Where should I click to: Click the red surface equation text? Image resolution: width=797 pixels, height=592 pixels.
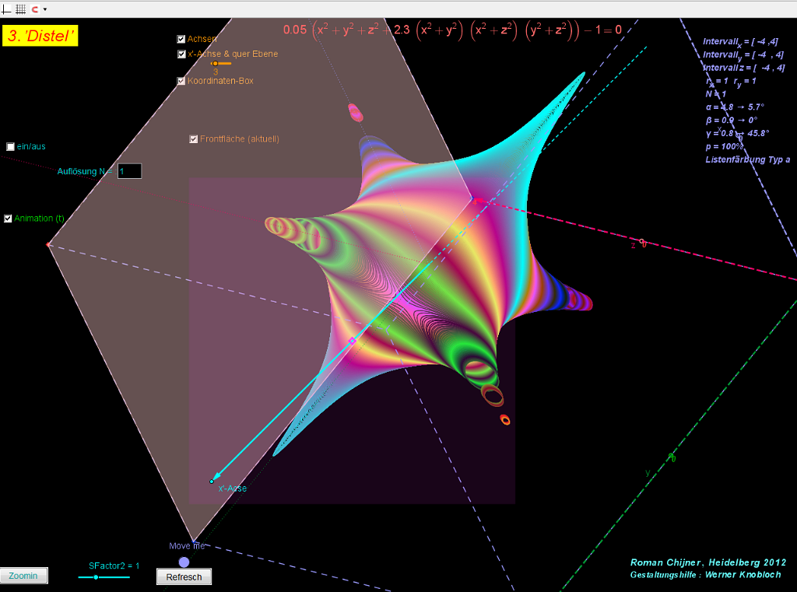point(452,30)
